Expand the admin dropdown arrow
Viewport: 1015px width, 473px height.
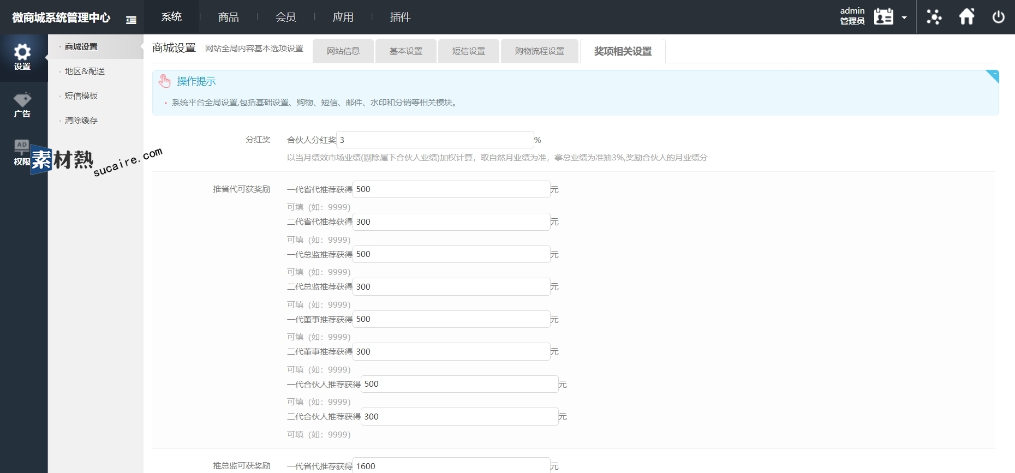tap(904, 17)
